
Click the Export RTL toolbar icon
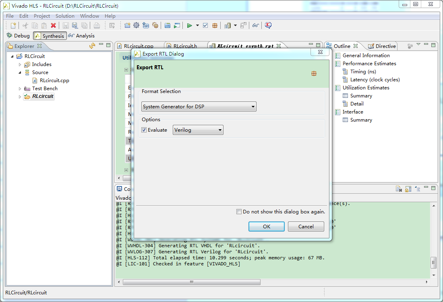click(x=215, y=25)
